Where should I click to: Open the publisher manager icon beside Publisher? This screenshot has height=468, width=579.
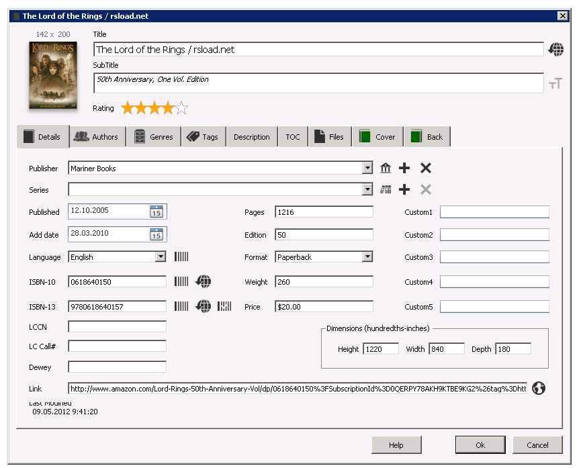click(x=385, y=168)
